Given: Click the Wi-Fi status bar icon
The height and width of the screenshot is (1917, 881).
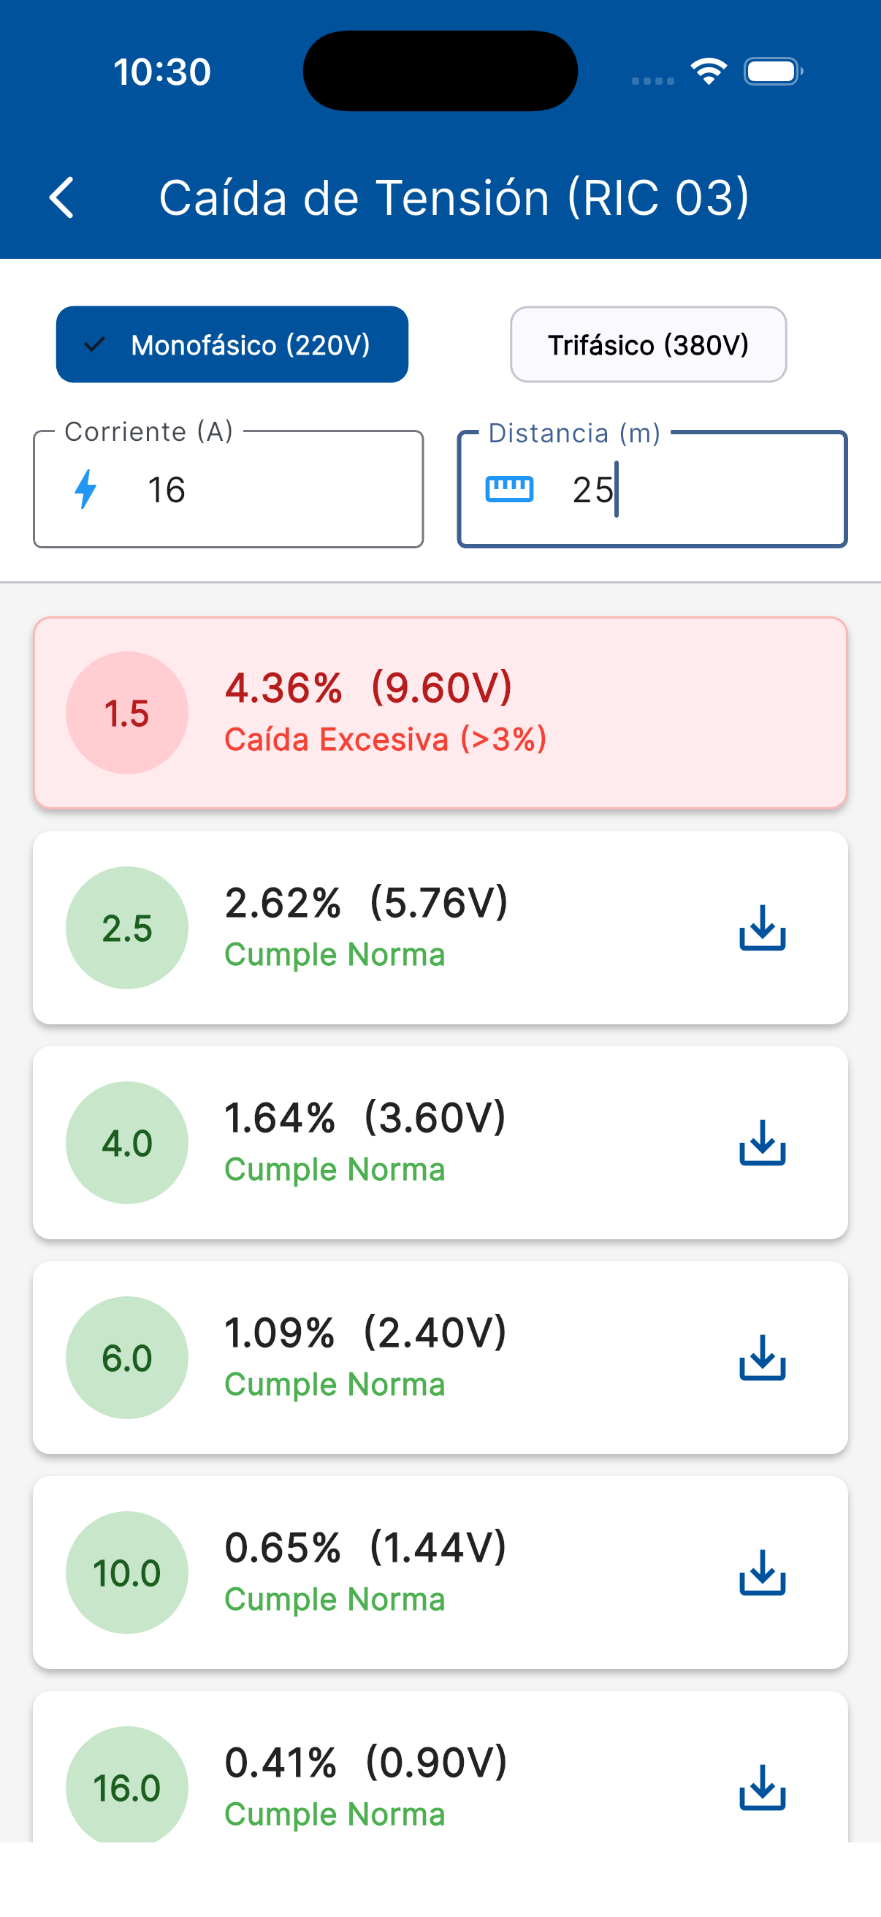Looking at the screenshot, I should tap(709, 72).
